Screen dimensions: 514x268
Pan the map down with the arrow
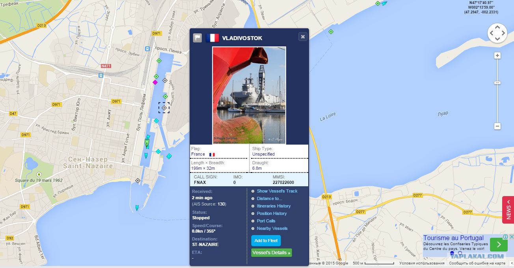click(497, 39)
